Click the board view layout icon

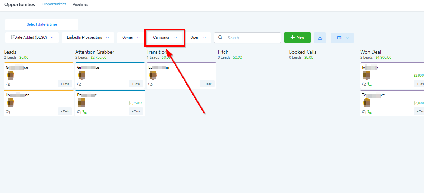(339, 38)
